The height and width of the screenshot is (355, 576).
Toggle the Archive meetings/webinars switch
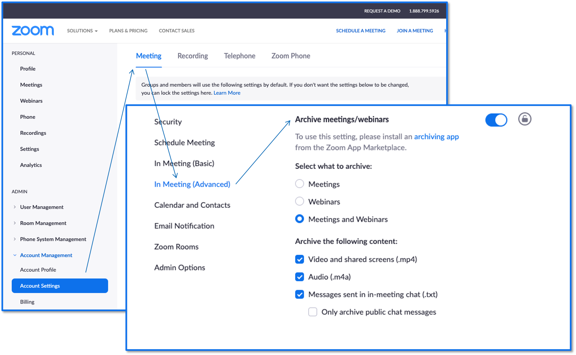click(496, 120)
